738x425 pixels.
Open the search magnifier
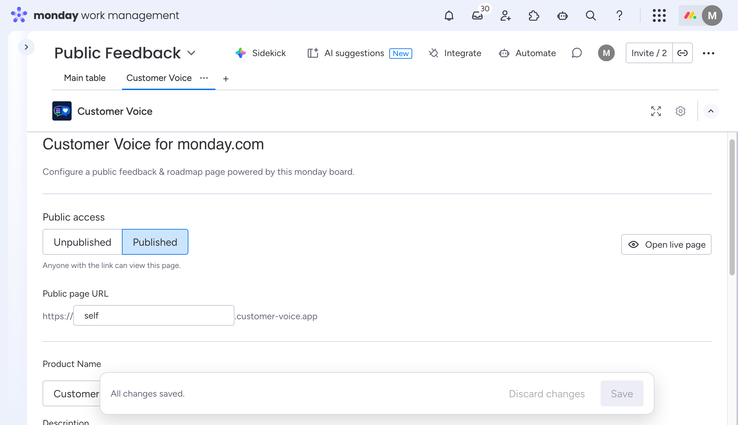(591, 15)
